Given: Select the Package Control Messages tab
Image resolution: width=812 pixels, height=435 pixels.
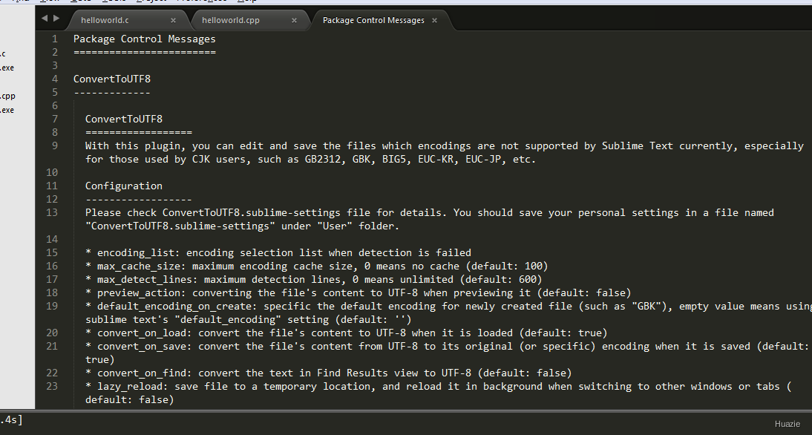Looking at the screenshot, I should (373, 21).
